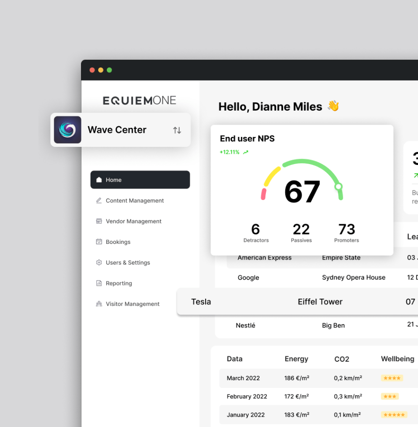
Task: Click the four-star wellbeing rating for March 2022
Action: tap(391, 378)
